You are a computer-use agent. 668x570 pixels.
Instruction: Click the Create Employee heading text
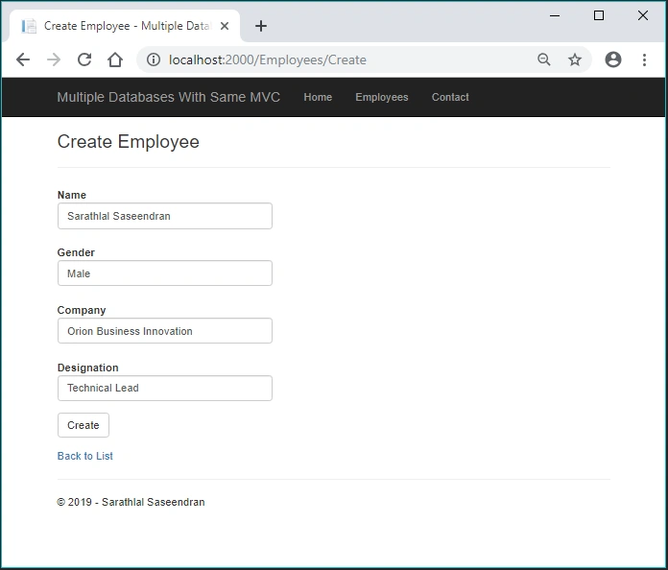(129, 142)
